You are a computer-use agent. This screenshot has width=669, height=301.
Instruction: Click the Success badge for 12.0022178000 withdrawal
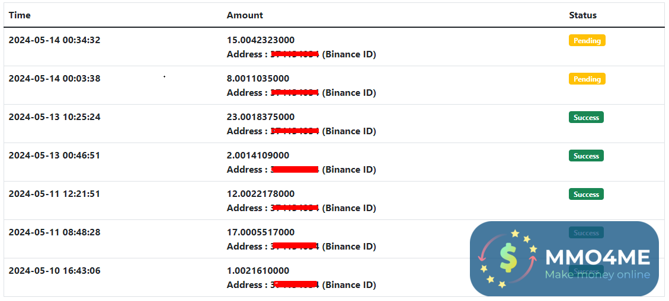[x=586, y=194]
